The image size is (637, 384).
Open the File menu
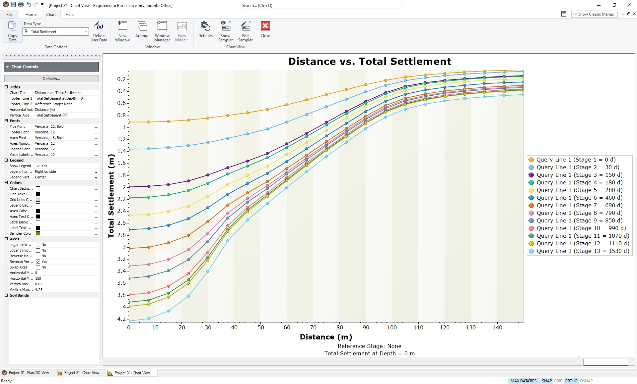coord(9,14)
